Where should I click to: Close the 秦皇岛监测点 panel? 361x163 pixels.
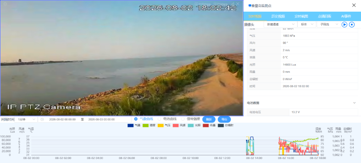(354, 5)
